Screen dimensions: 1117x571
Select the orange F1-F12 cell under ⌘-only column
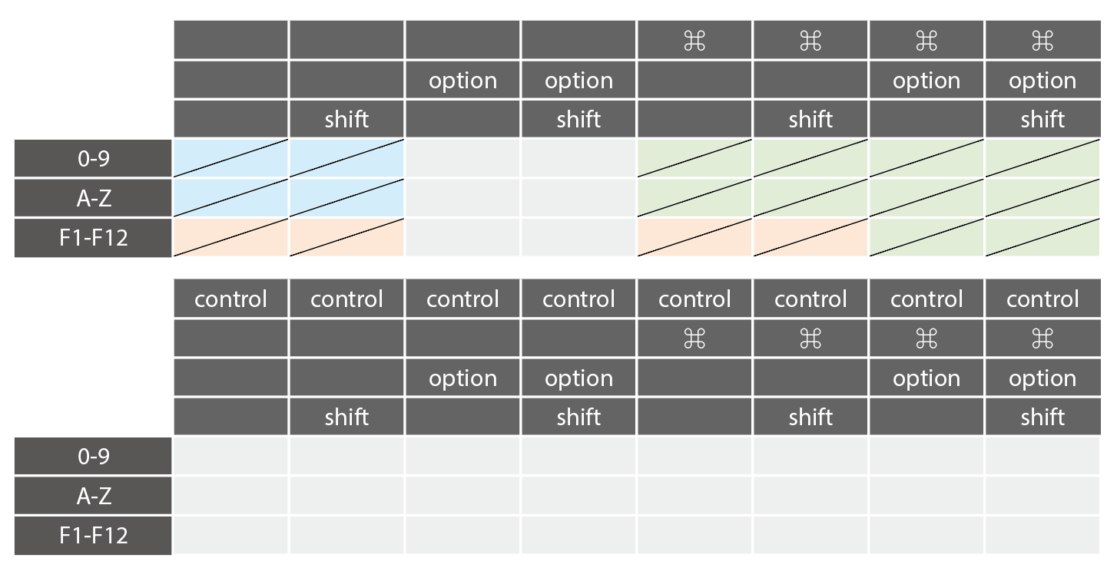694,237
